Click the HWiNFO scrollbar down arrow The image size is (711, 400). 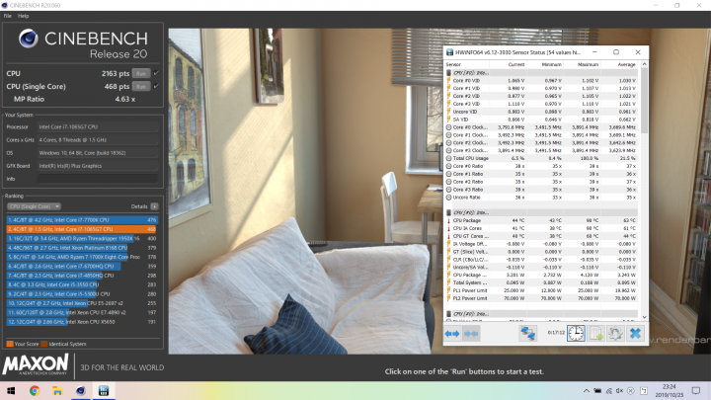644,317
